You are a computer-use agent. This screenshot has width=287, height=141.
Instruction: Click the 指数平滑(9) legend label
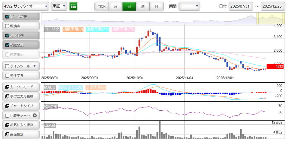73,29
